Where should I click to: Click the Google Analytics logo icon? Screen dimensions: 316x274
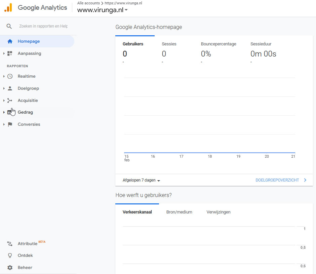tap(8, 8)
